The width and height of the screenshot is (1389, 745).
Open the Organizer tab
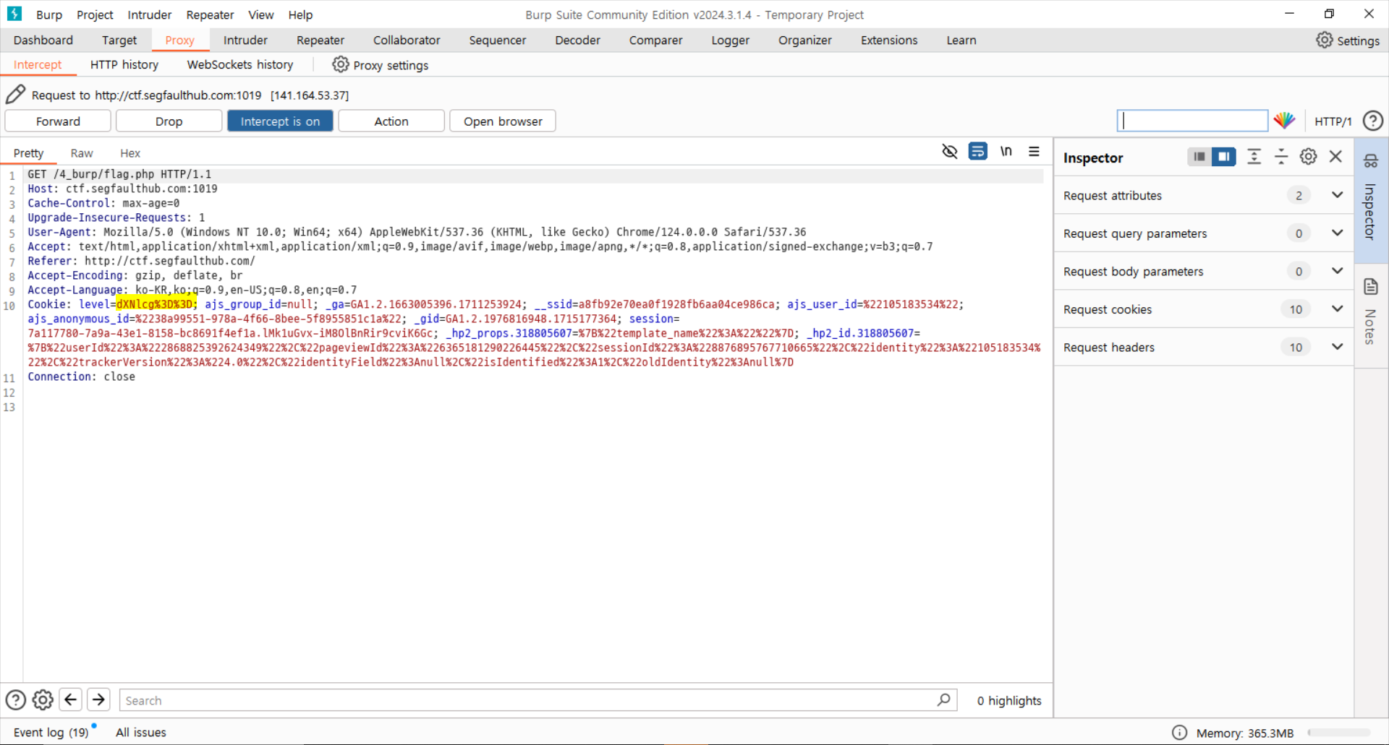coord(804,40)
